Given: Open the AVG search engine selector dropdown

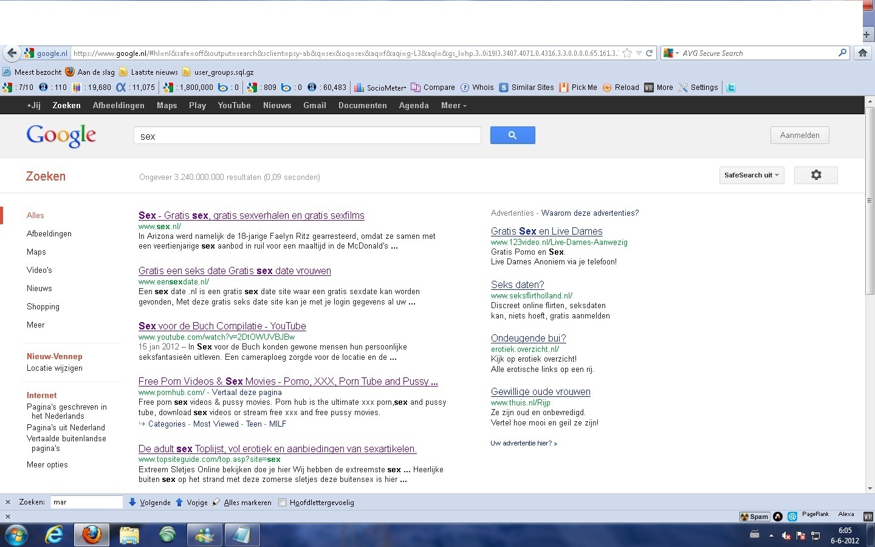Looking at the screenshot, I should pyautogui.click(x=671, y=53).
